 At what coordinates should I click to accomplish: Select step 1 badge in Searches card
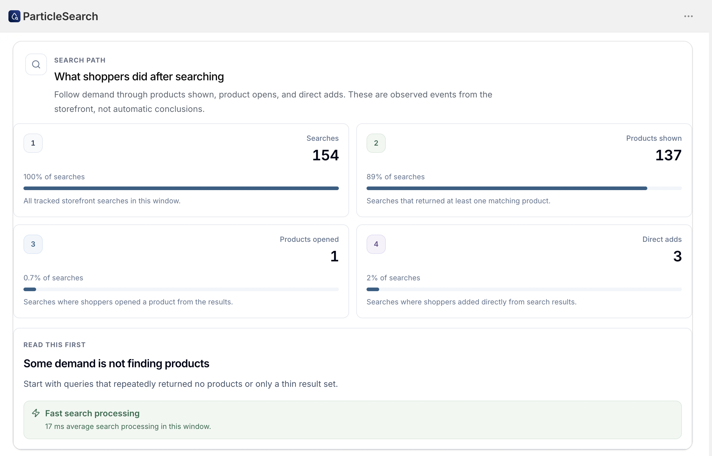pos(33,143)
